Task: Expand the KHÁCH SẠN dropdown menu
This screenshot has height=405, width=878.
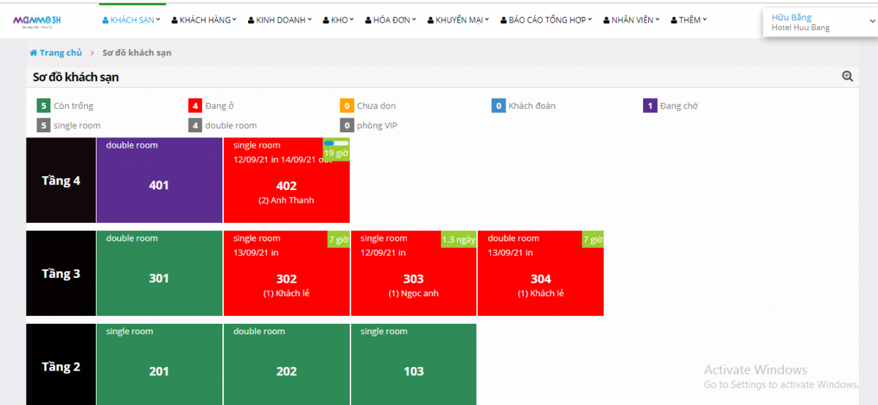Action: pos(131,20)
